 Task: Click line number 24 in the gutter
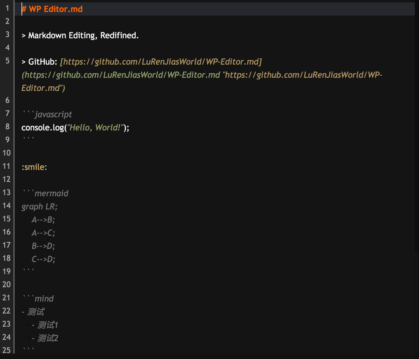pos(7,337)
